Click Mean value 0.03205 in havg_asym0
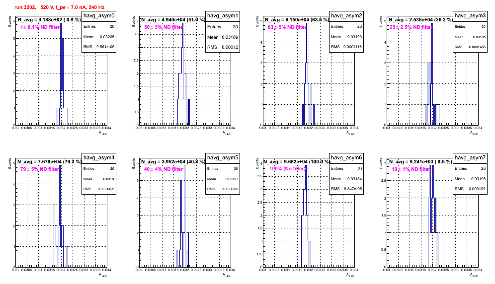Screen dimensions: 495x284 tap(107, 37)
